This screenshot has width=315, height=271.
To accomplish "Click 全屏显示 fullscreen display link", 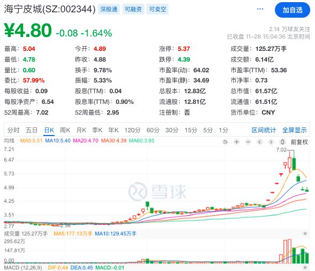I will pos(294,130).
